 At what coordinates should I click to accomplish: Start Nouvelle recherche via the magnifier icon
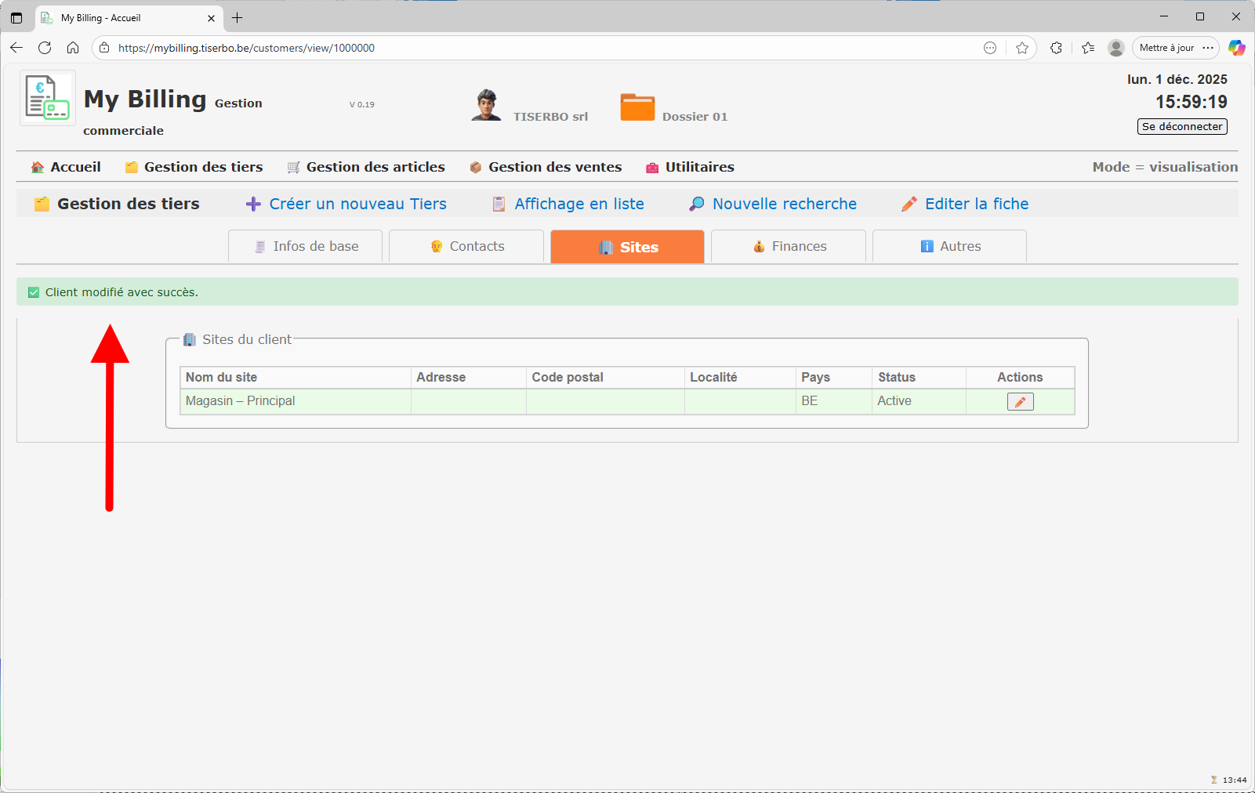click(696, 203)
